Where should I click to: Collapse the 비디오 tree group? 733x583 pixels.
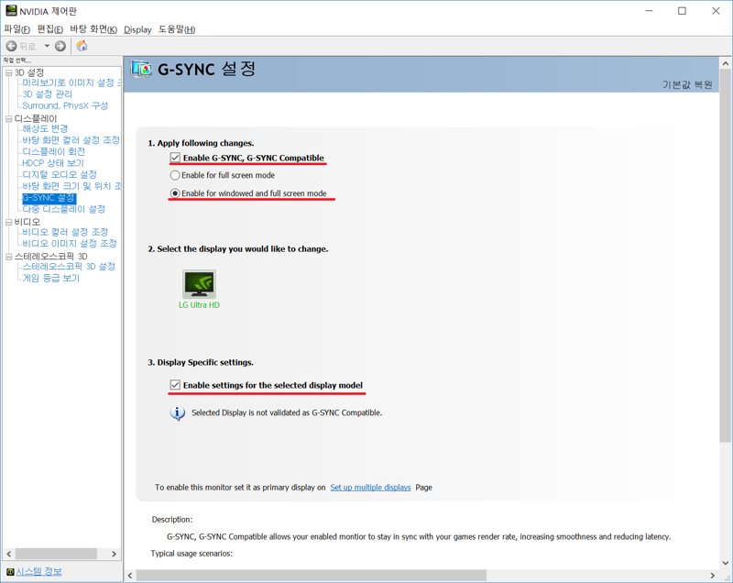(8, 222)
